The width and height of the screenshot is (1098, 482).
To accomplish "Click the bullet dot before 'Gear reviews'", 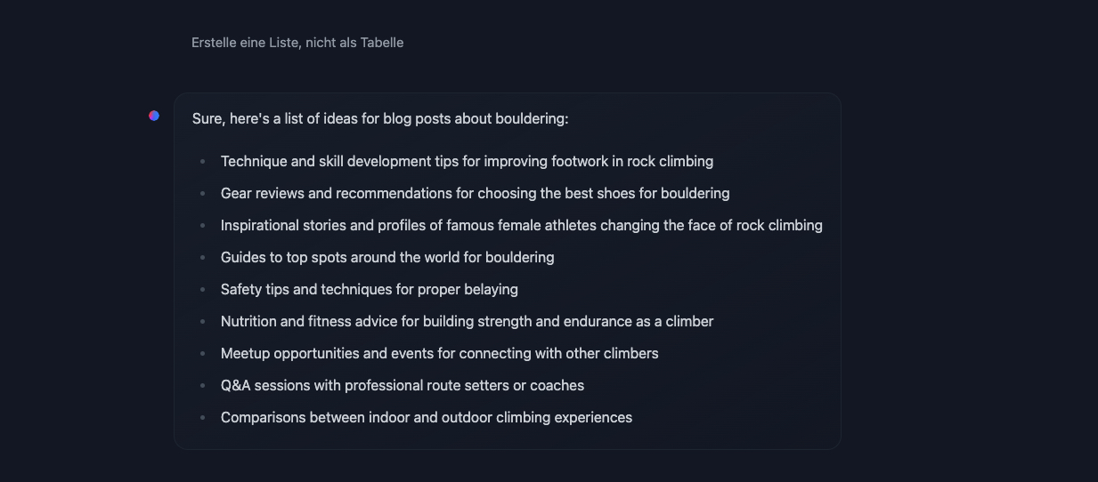I will 203,194.
